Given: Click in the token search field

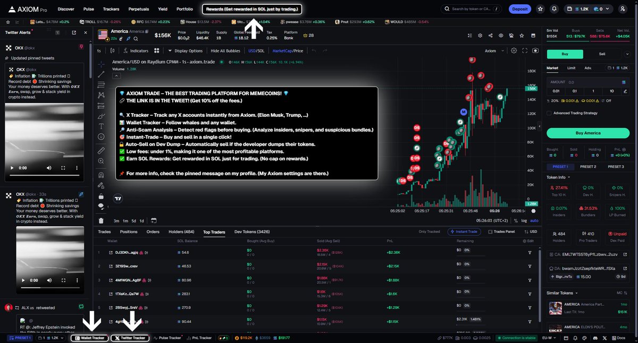Looking at the screenshot, I should pyautogui.click(x=471, y=9).
